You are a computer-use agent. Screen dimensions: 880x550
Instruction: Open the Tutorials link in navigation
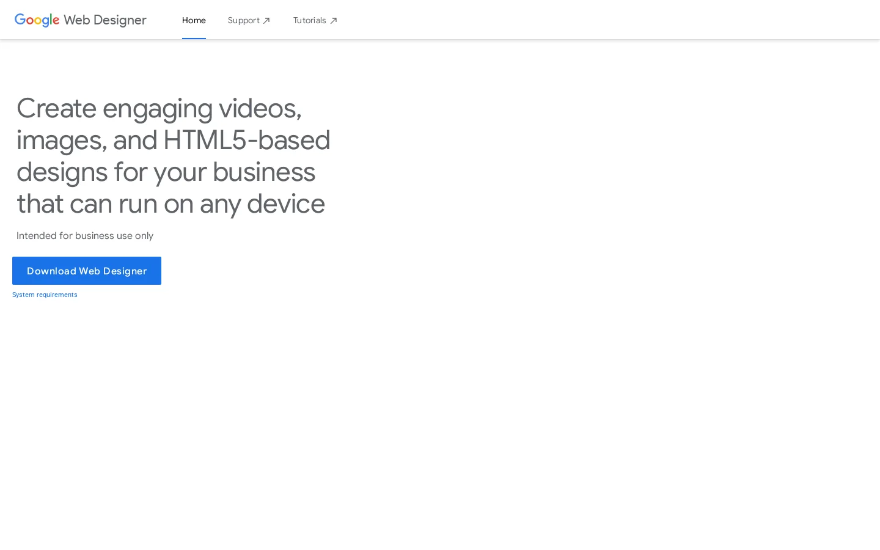pyautogui.click(x=315, y=20)
